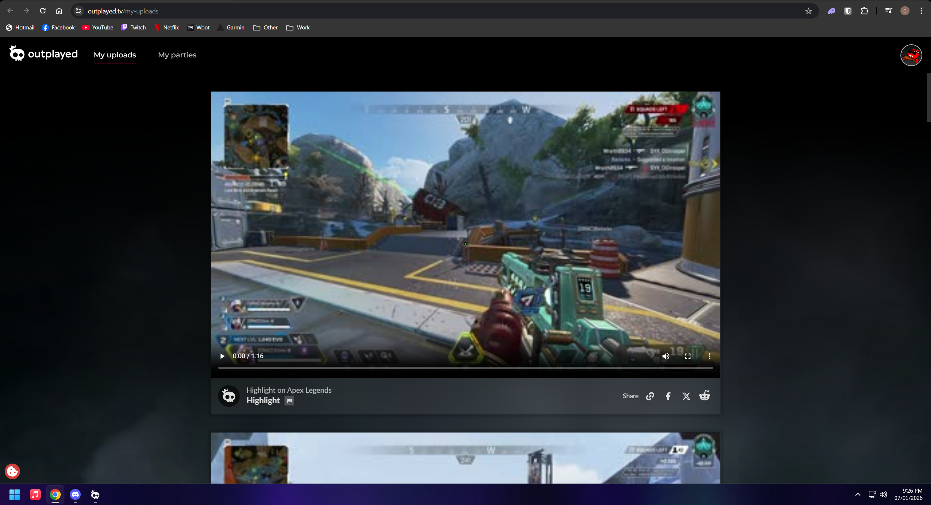Share highlight to Facebook

668,396
